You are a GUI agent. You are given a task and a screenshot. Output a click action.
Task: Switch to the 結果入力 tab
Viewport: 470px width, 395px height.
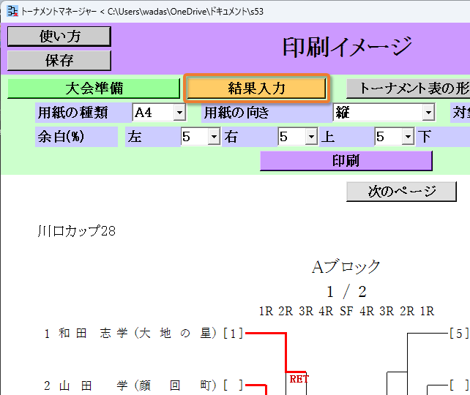pyautogui.click(x=256, y=89)
